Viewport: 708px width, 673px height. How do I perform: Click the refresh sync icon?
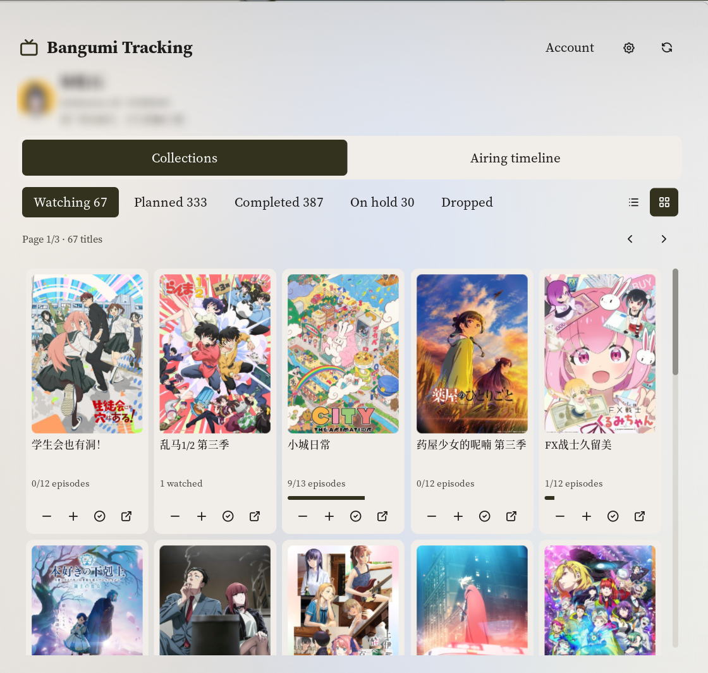point(667,48)
